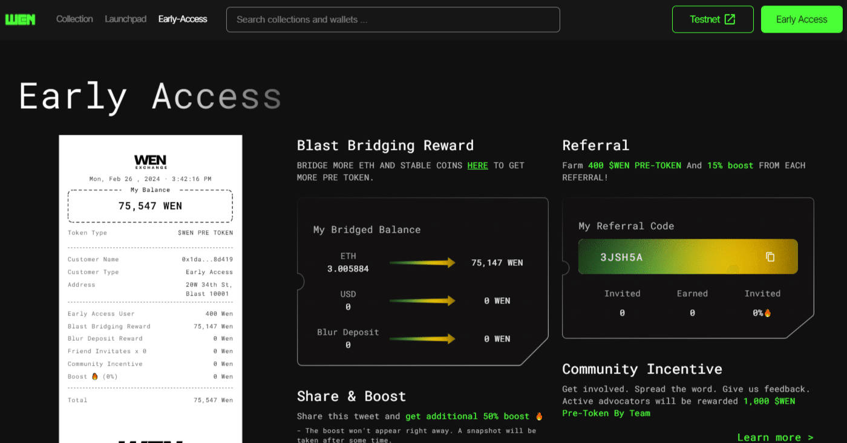Click the fire icon in the receipt Boost row

click(x=94, y=377)
